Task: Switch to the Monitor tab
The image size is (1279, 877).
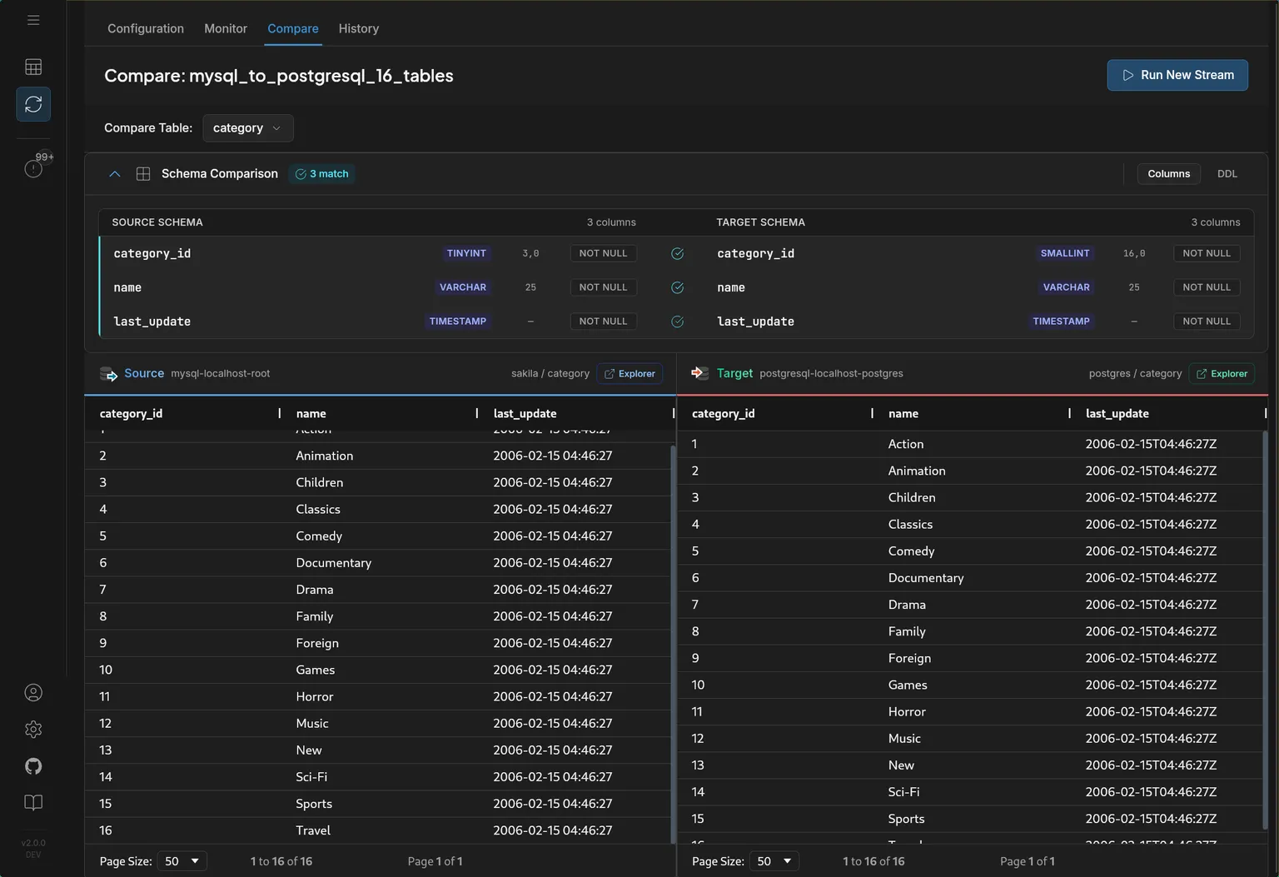Action: (226, 28)
